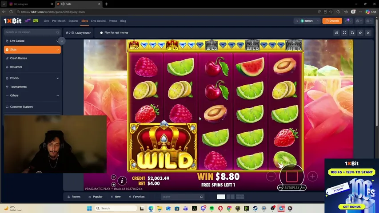Open File Explorer from the taskbar
The height and width of the screenshot is (213, 379).
point(160,208)
